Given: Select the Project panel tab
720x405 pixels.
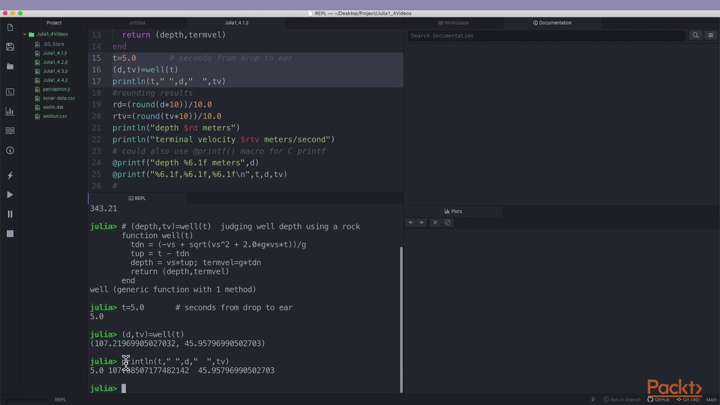Looking at the screenshot, I should click(x=54, y=23).
